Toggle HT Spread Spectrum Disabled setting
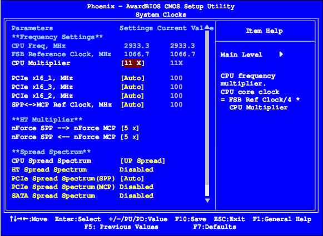Image resolution: width=323 pixels, height=236 pixels. [136, 170]
